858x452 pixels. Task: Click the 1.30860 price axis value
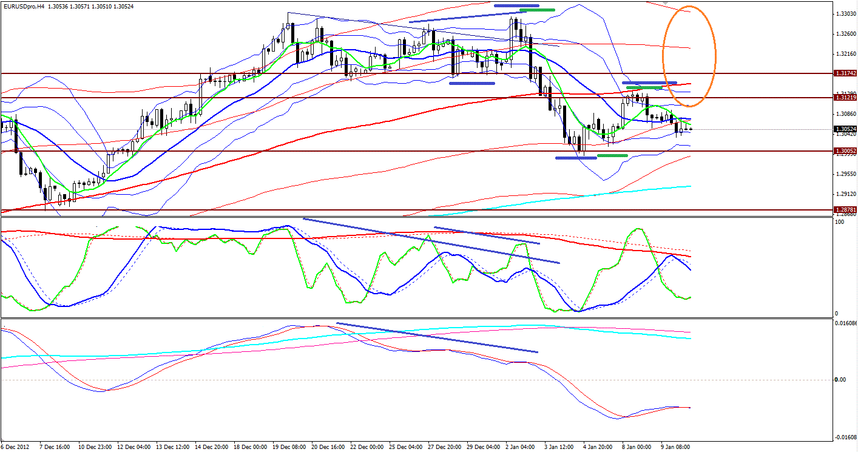[x=845, y=114]
